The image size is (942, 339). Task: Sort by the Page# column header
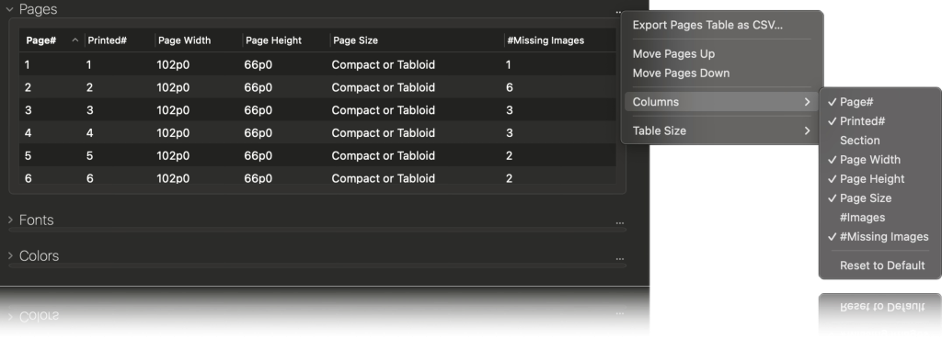(x=40, y=40)
